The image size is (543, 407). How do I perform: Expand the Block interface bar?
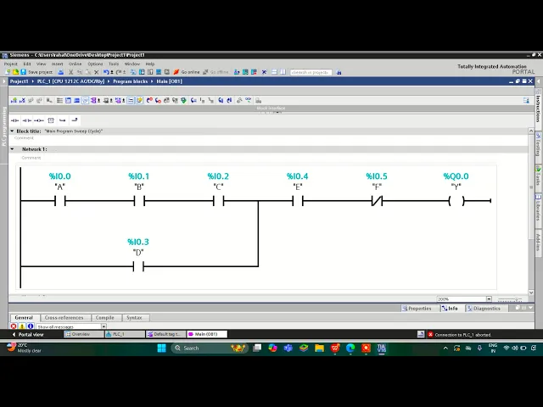click(271, 109)
